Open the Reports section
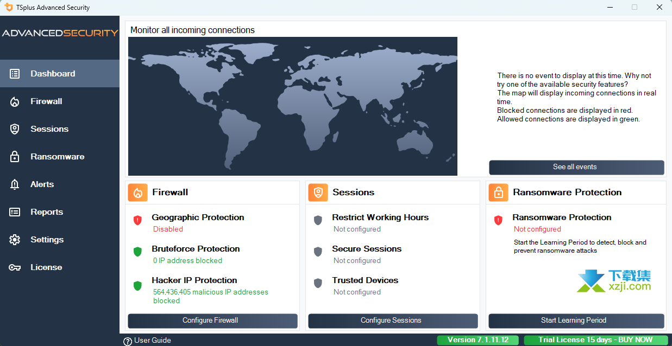This screenshot has width=672, height=346. coord(60,212)
